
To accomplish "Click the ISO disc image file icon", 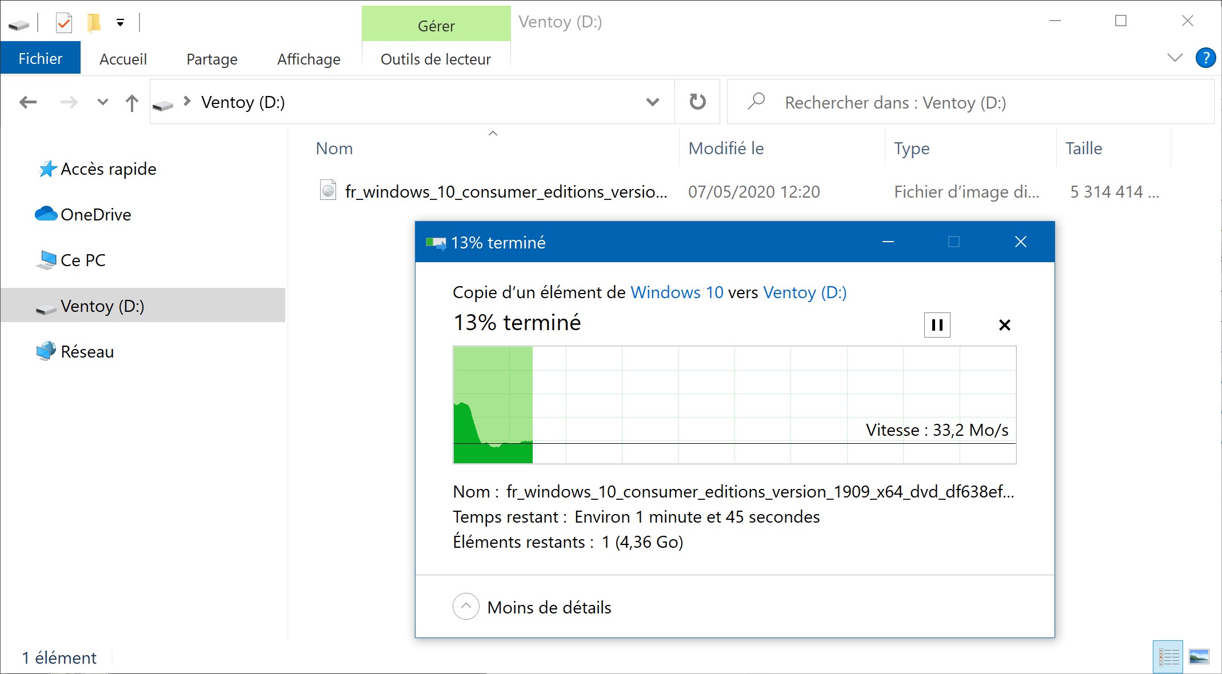I will click(x=328, y=190).
